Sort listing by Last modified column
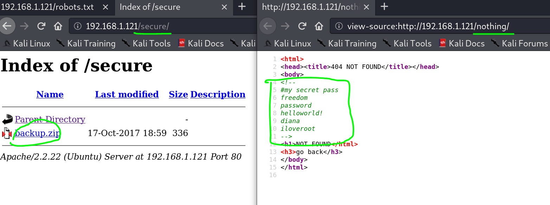Viewport: 550px width, 205px height. tap(127, 94)
